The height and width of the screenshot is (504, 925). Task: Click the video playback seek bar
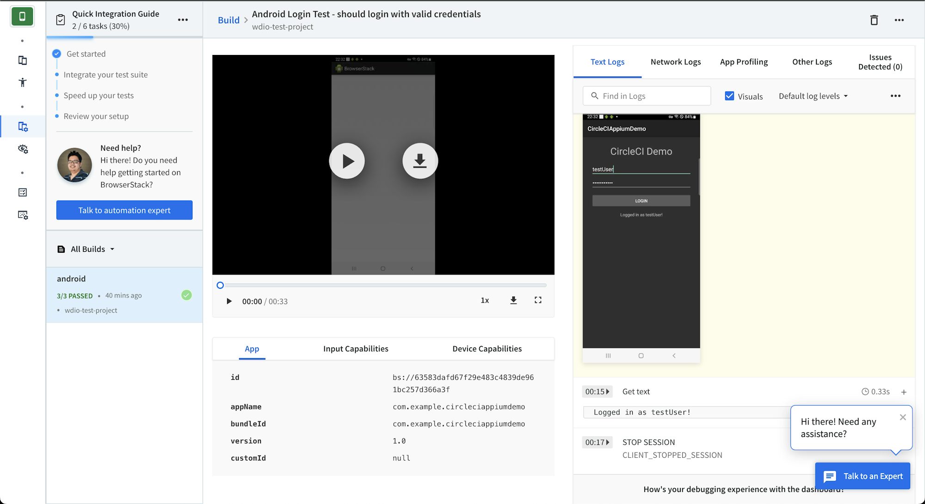pos(382,285)
